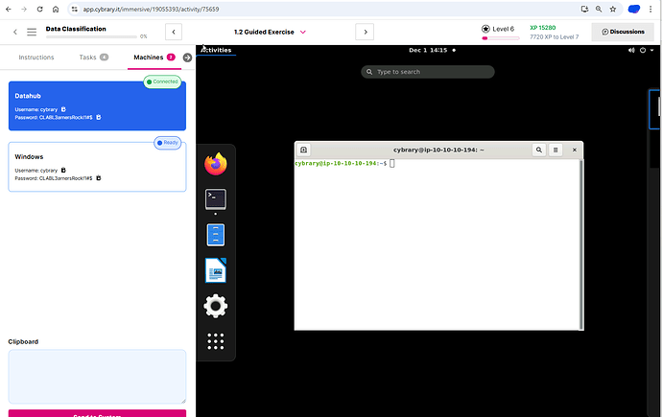Switch to the Instructions tab
Viewport: 662px width, 417px height.
pyautogui.click(x=36, y=58)
